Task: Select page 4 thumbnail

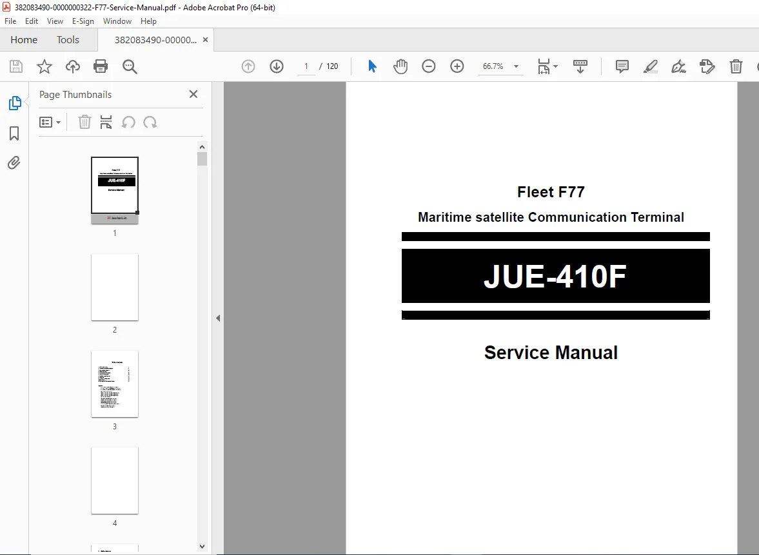Action: [x=115, y=480]
